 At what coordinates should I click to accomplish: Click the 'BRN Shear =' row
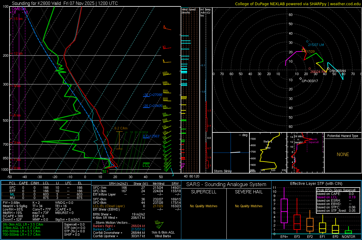pos(119,214)
